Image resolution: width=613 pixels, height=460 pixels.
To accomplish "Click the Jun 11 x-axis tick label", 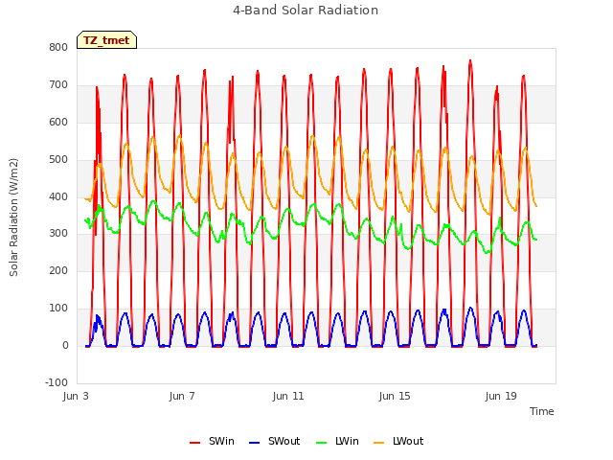I will (288, 396).
